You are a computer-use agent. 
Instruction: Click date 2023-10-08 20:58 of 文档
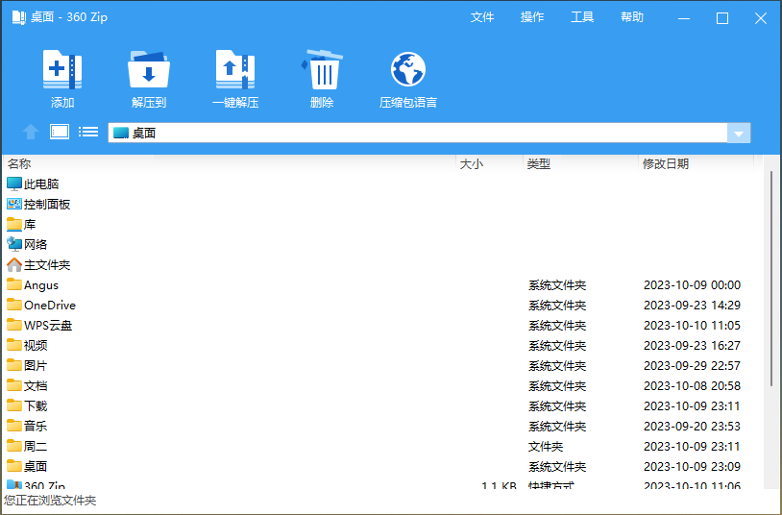692,385
